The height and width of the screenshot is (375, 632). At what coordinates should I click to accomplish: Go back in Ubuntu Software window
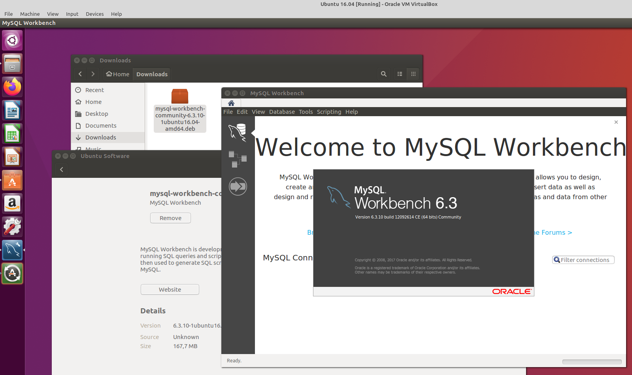pyautogui.click(x=62, y=170)
